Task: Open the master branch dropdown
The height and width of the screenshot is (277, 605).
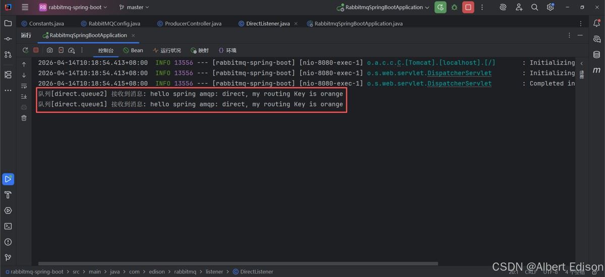Action: click(x=134, y=8)
